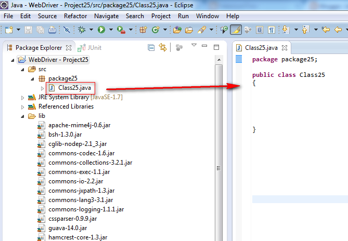
Task: Open the Refactor menu
Action: [x=75, y=16]
